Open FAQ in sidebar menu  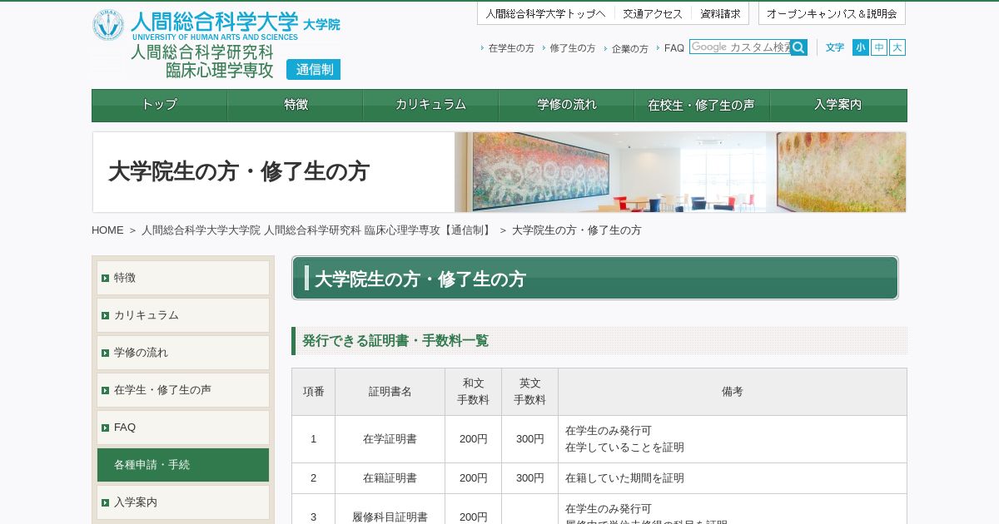point(183,428)
